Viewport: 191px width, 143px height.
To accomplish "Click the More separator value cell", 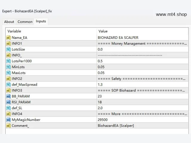I will pos(143,114).
